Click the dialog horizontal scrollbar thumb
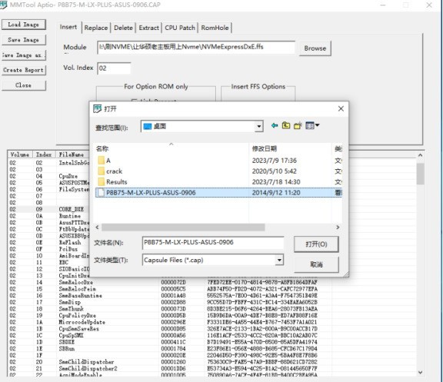 (x=183, y=228)
